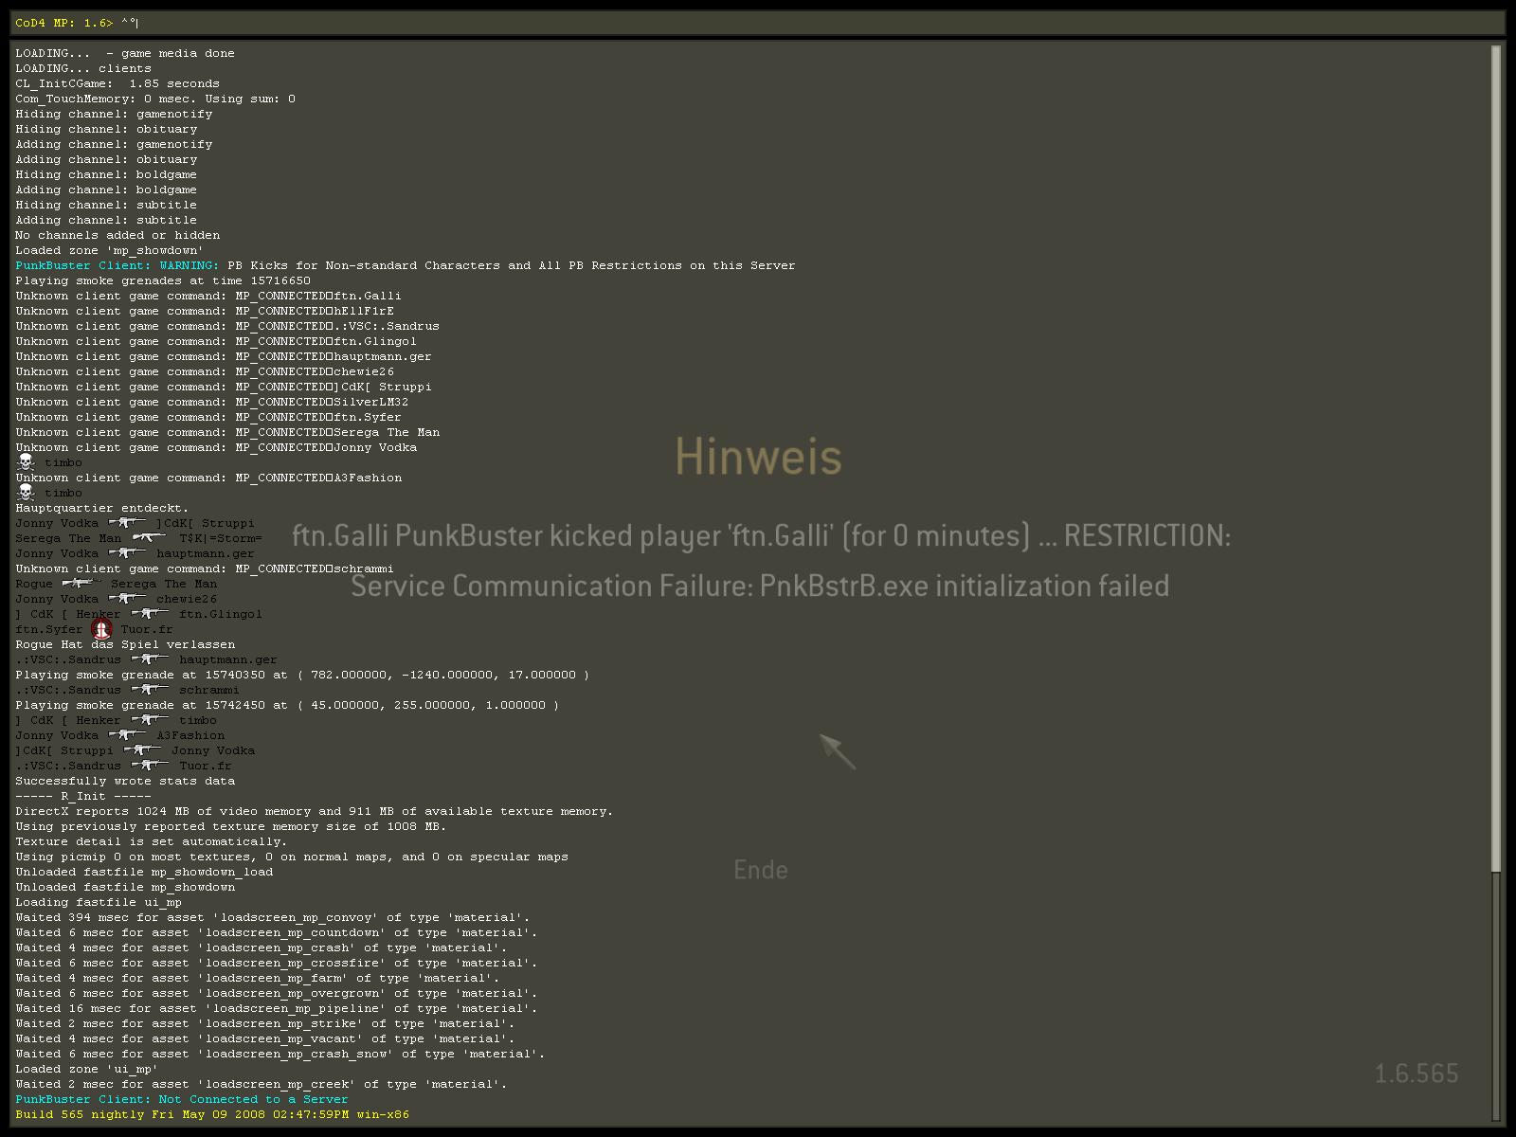Click the rifle icon before schrammi

click(x=150, y=690)
